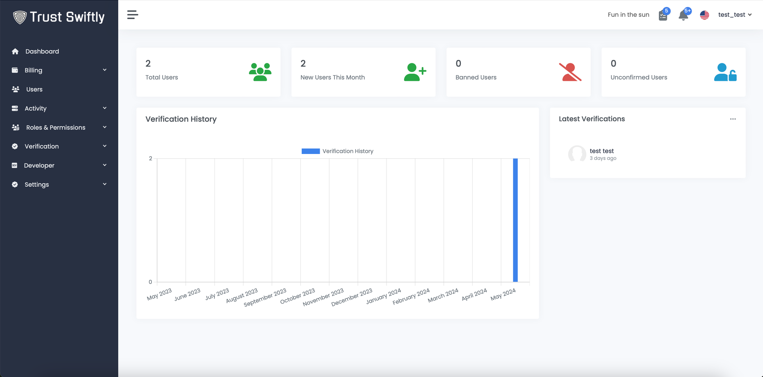The width and height of the screenshot is (763, 377).
Task: Click the hamburger menu toggle icon
Action: pyautogui.click(x=132, y=15)
